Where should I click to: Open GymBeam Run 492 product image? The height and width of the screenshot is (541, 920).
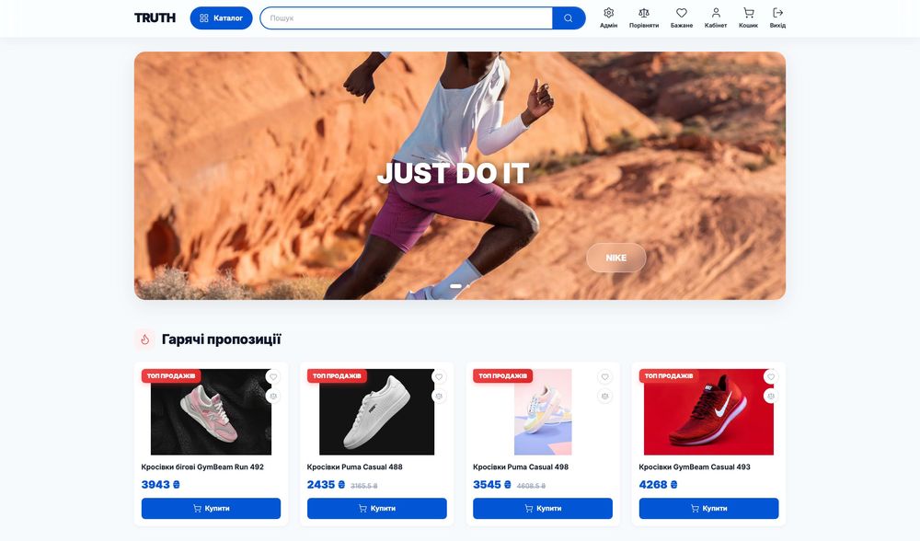(x=212, y=412)
